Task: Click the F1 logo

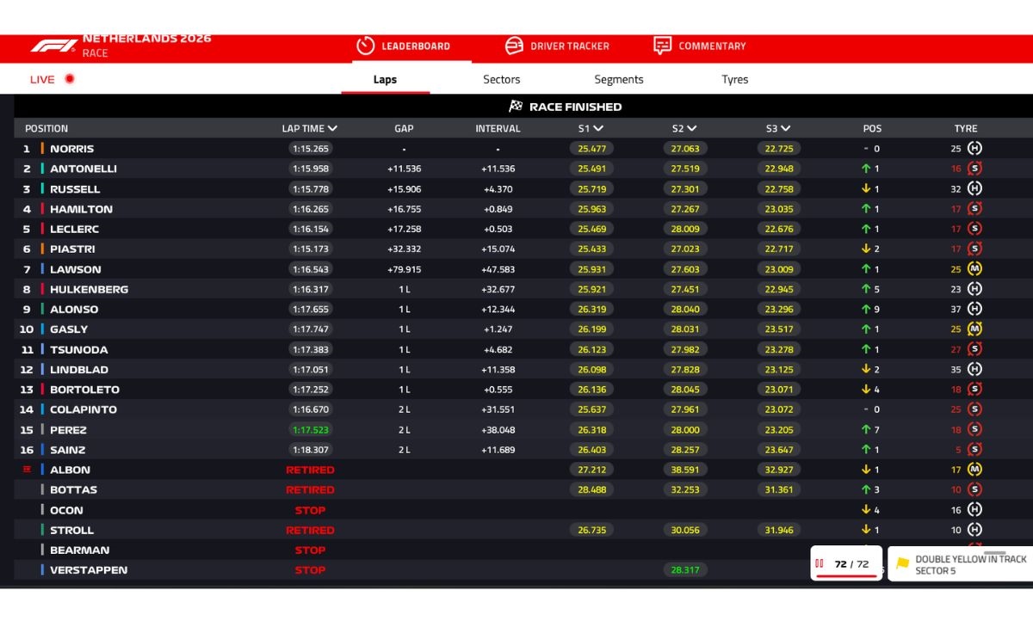Action: tap(53, 46)
